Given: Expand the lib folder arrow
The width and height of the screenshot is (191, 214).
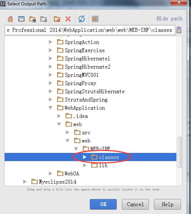Looking at the screenshot, I should [x=84, y=165].
